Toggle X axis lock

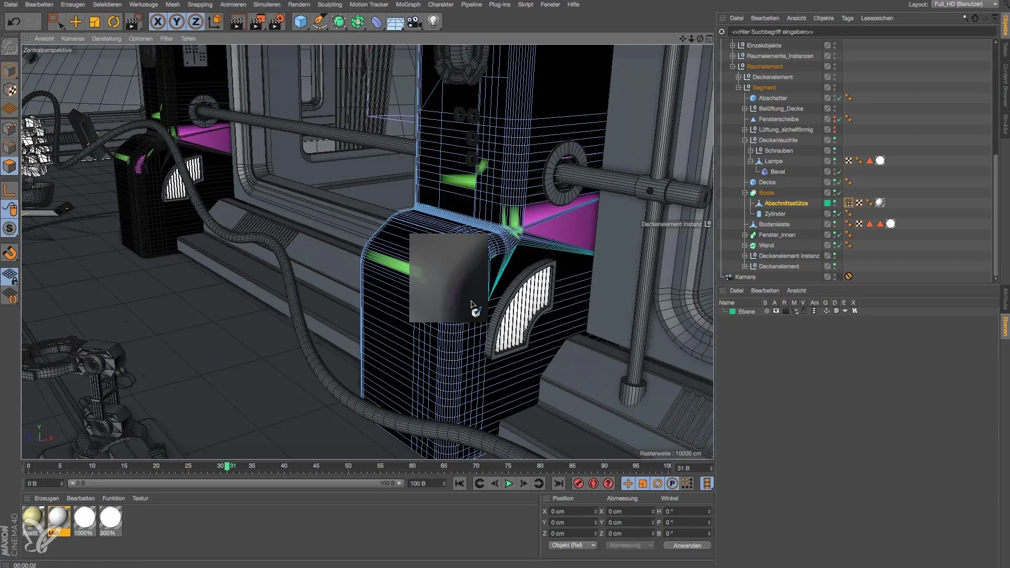[158, 22]
